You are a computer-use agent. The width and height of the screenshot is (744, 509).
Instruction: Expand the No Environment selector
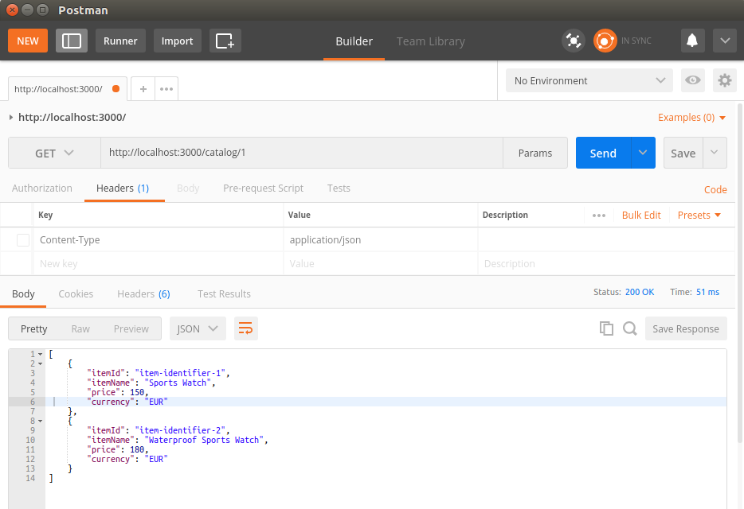(x=589, y=80)
